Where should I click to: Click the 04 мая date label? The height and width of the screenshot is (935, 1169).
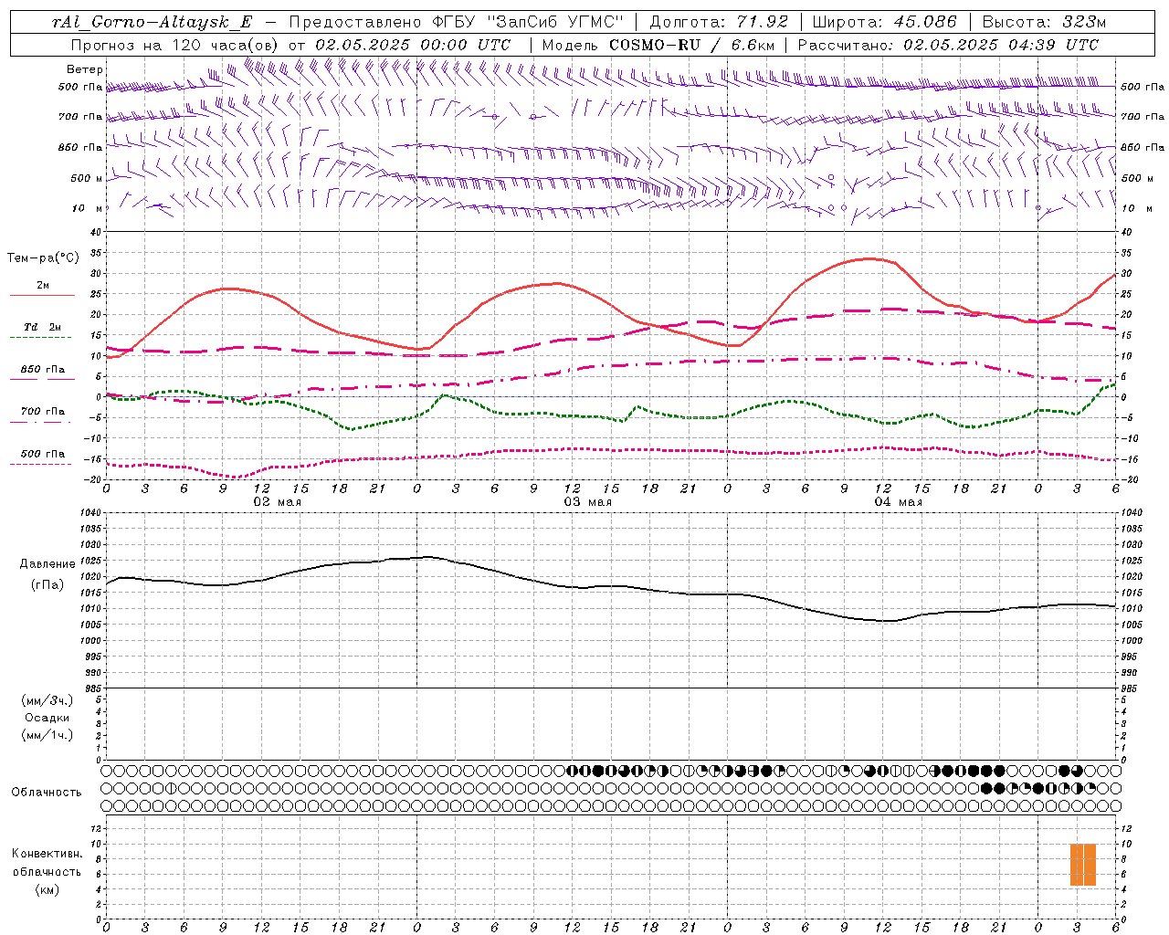tap(898, 502)
